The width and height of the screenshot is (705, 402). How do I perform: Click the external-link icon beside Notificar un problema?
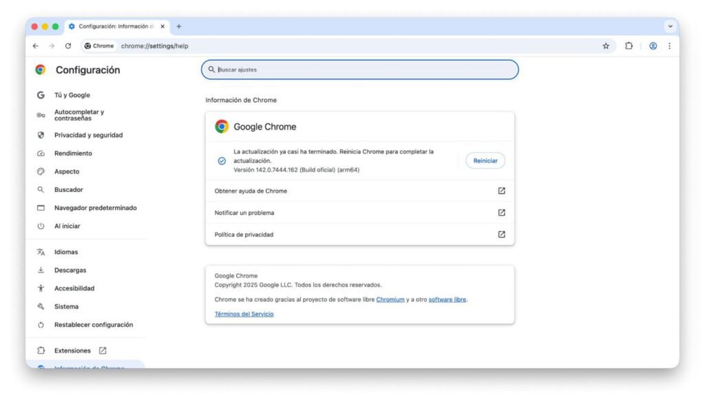tap(503, 213)
